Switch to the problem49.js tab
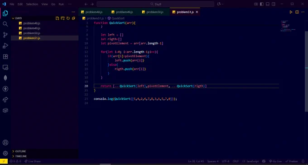308x165 pixels. pyautogui.click(x=124, y=12)
